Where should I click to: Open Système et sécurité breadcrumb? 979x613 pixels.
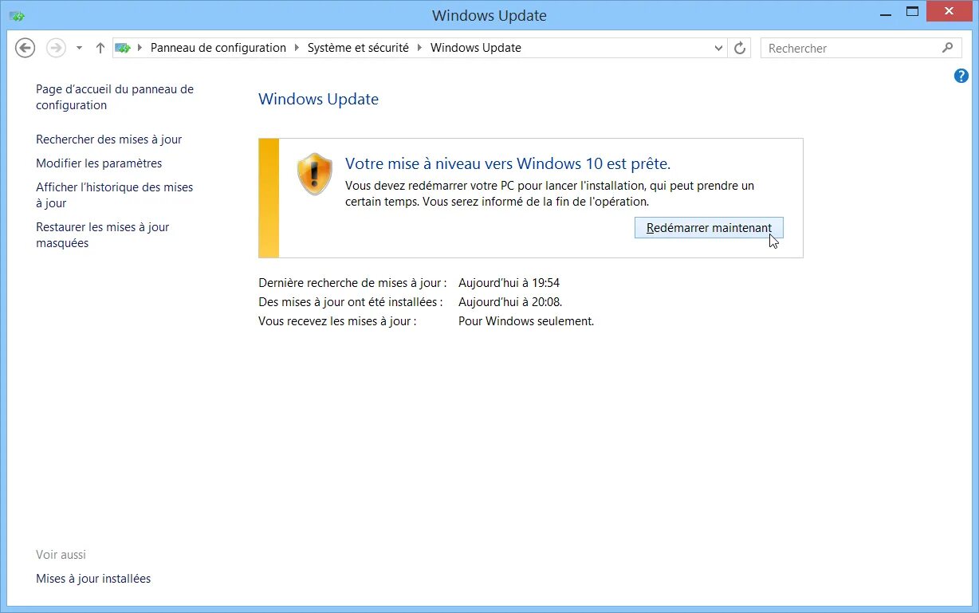point(358,48)
